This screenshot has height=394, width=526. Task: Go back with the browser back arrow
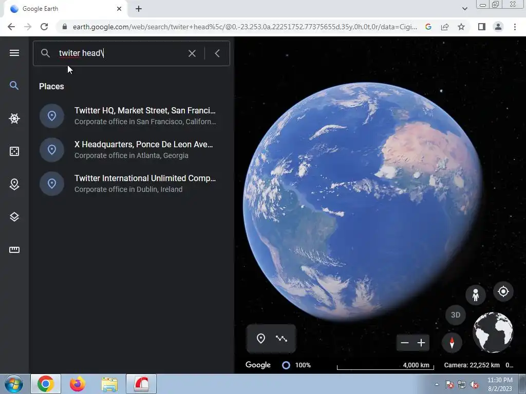[x=11, y=27]
